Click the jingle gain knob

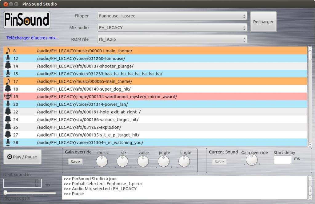click(164, 161)
